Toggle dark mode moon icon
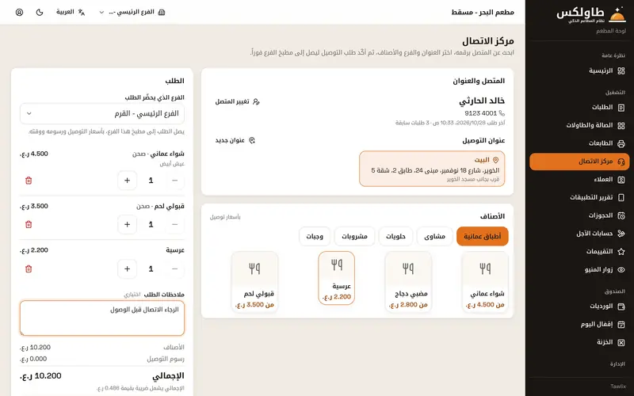This screenshot has width=634, height=396. pyautogui.click(x=39, y=12)
